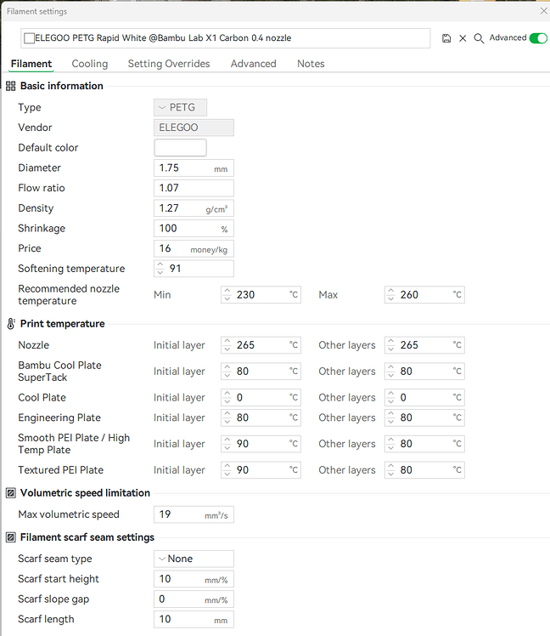Click the Density 1.27 field
Viewport: 550px width, 636px height.
tap(194, 208)
